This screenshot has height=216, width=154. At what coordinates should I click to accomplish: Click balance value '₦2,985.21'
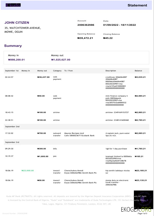point(140,96)
